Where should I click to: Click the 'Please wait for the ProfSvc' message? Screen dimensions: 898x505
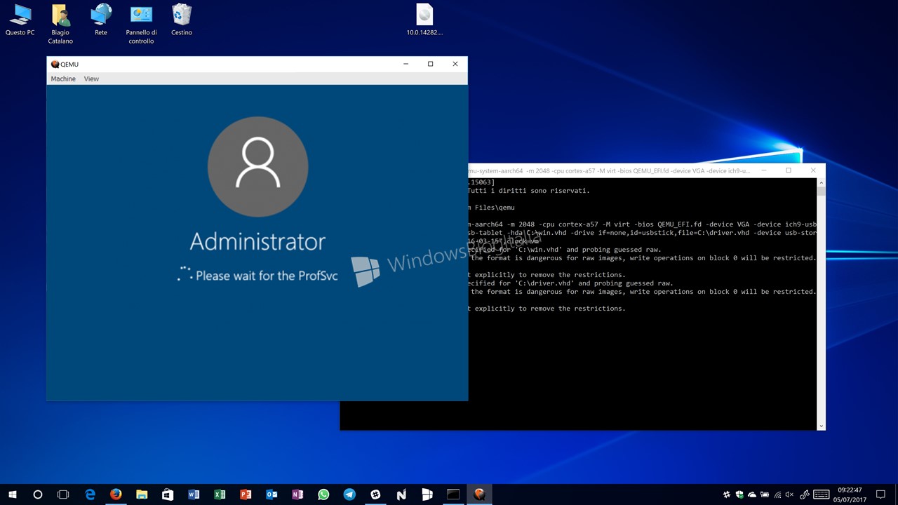coord(267,276)
